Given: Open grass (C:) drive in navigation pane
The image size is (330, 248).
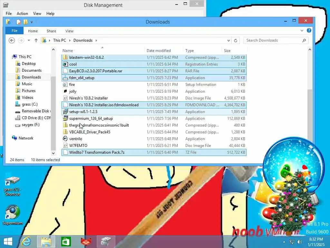Looking at the screenshot, I should [x=30, y=104].
